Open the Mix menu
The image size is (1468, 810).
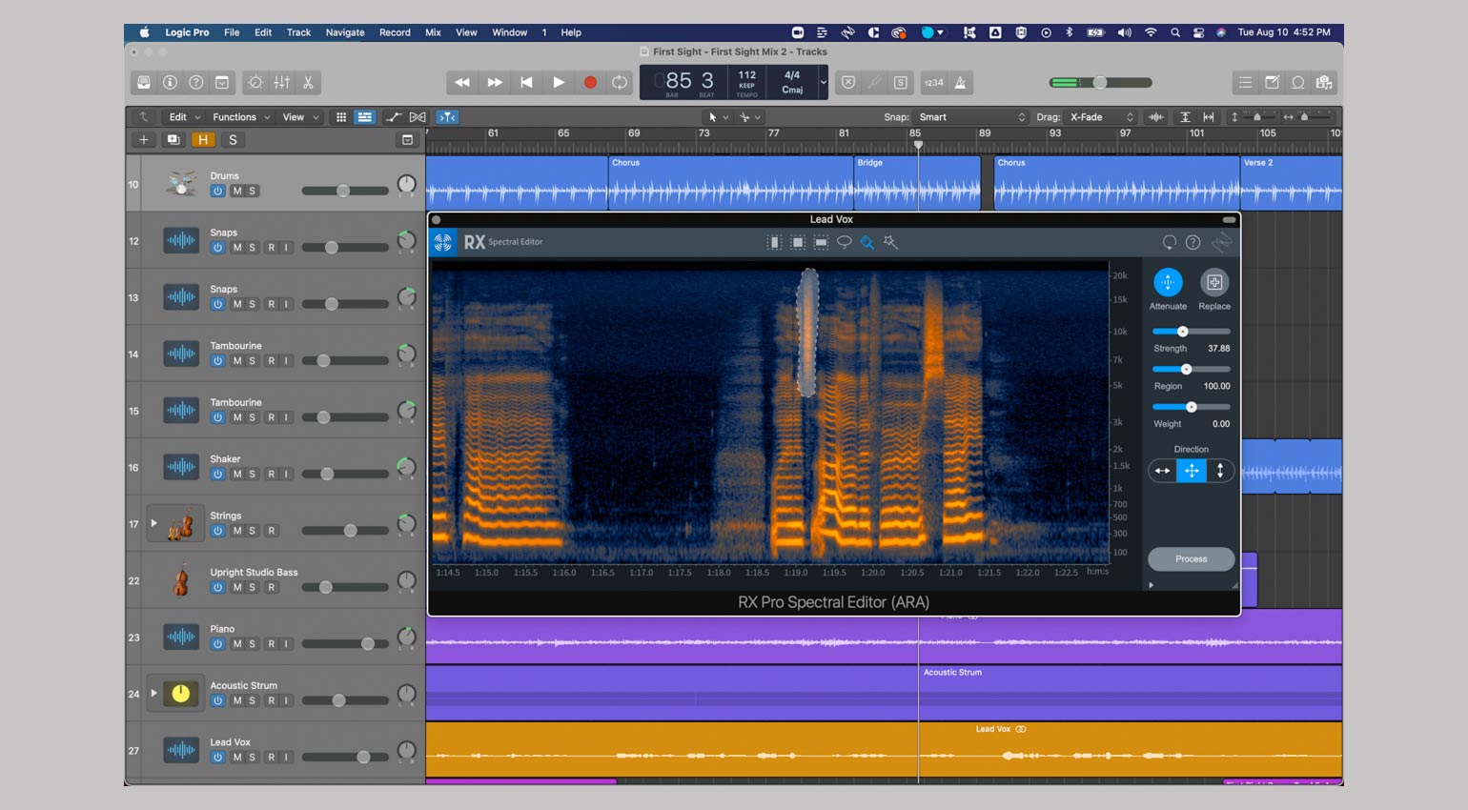433,32
